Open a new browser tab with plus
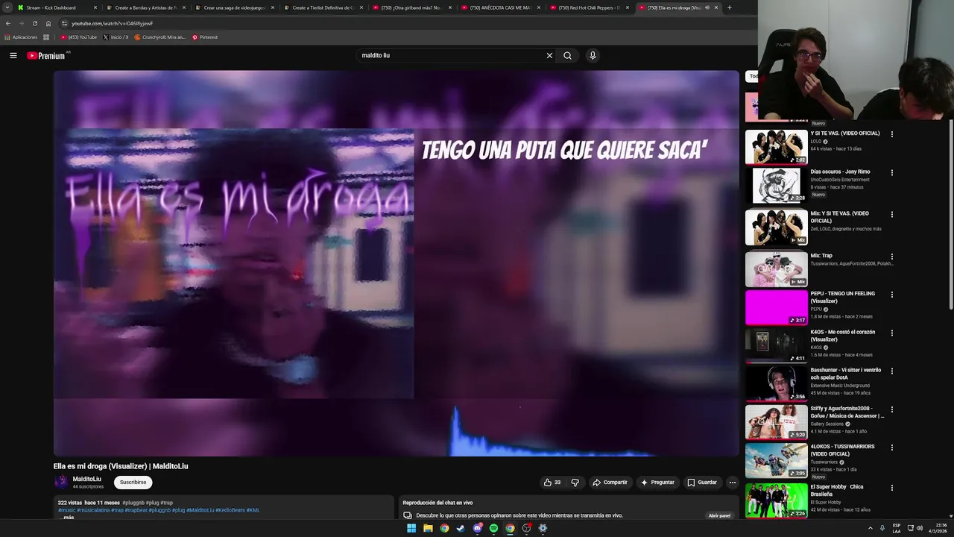The width and height of the screenshot is (954, 537). [729, 7]
